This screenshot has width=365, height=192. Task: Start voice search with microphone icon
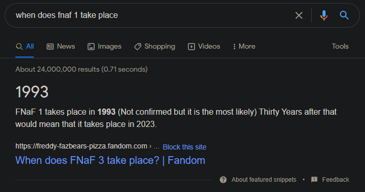324,15
